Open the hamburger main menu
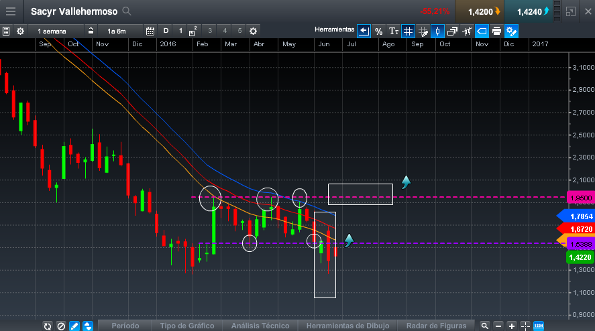595x331 pixels. point(11,11)
